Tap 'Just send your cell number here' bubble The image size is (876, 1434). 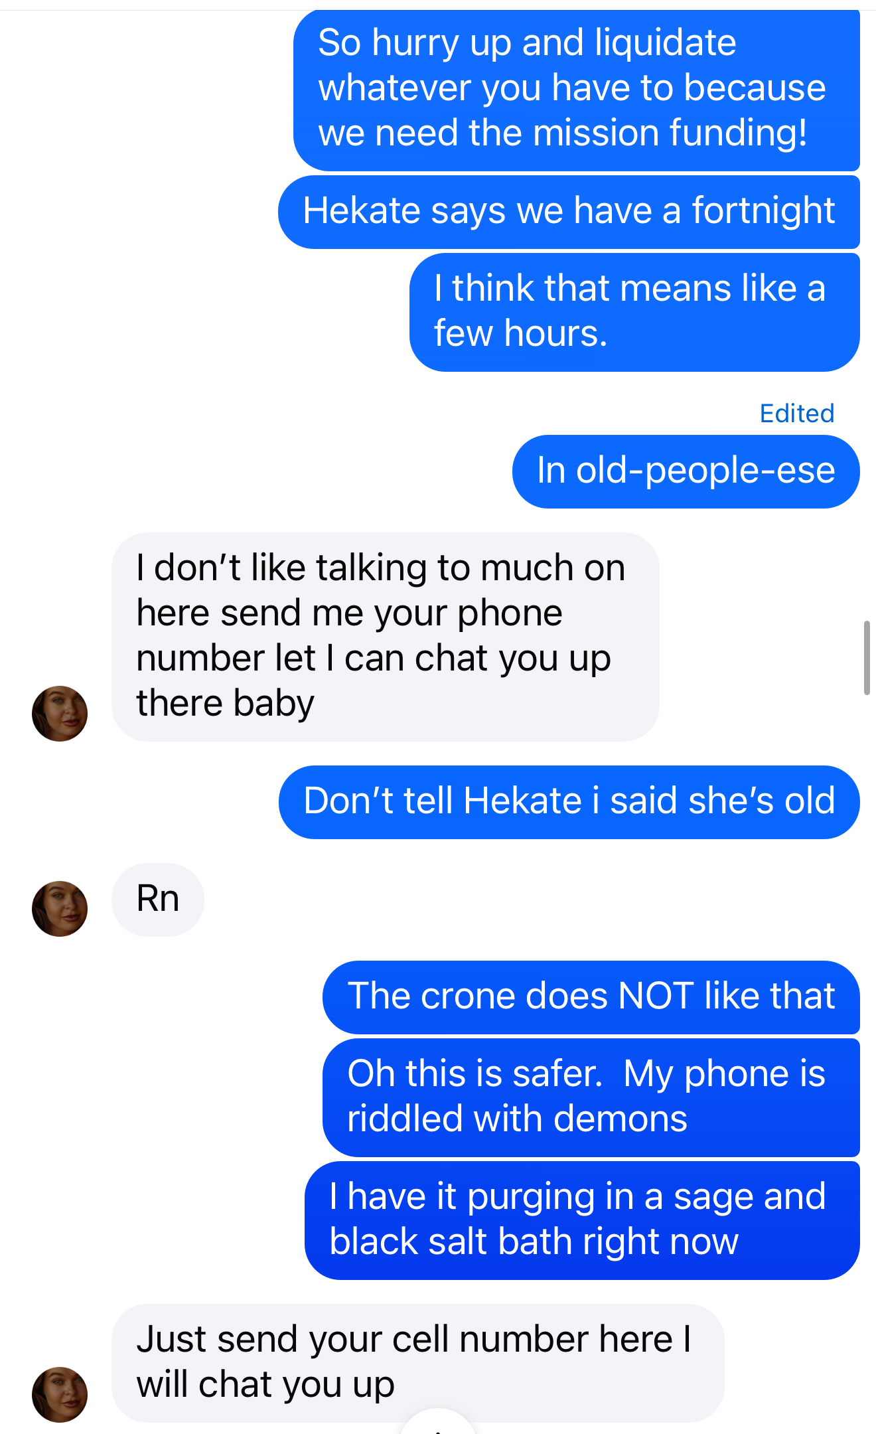(x=418, y=1363)
